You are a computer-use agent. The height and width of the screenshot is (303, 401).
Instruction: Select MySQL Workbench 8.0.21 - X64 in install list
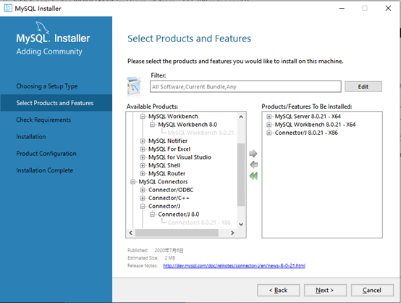click(x=315, y=125)
